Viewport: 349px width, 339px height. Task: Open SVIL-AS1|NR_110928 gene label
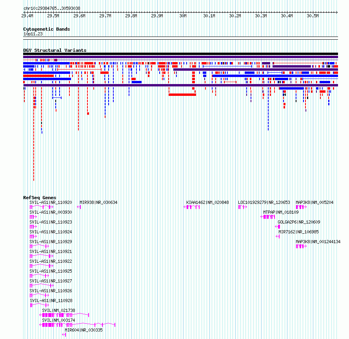(51, 301)
